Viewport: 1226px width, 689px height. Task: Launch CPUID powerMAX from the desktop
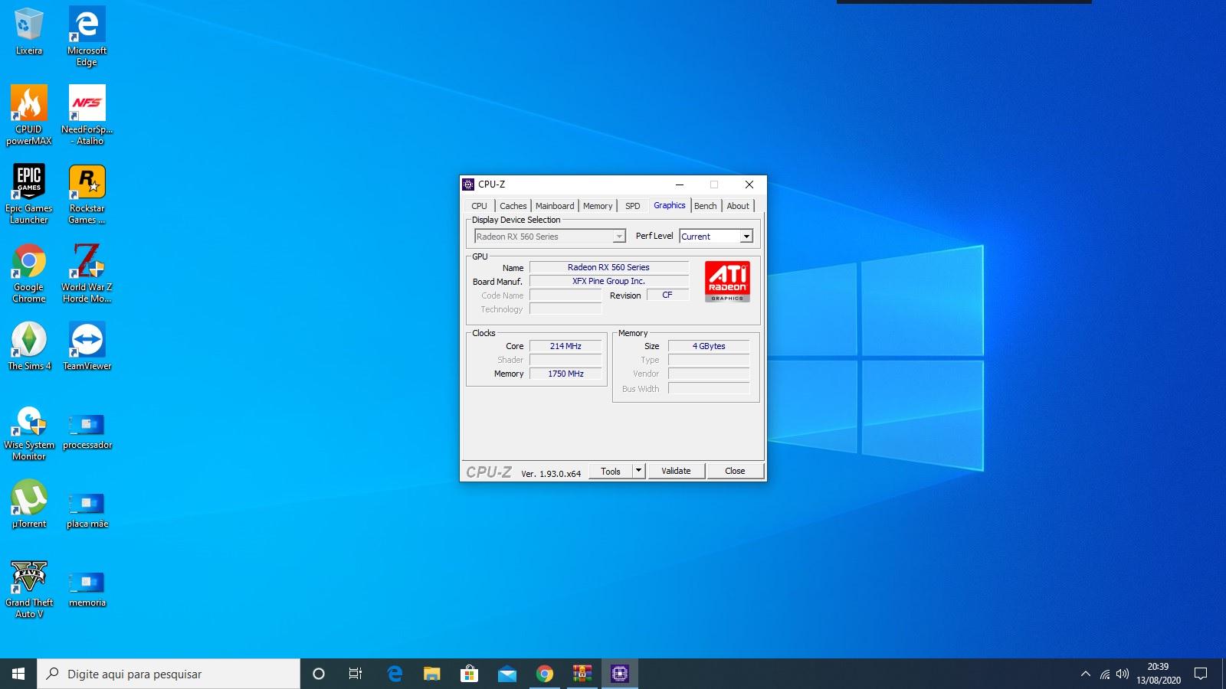pyautogui.click(x=29, y=115)
